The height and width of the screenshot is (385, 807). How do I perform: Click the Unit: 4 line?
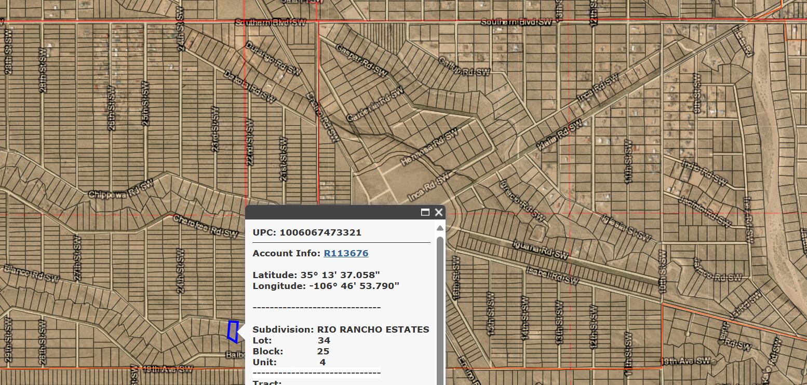[x=289, y=362]
